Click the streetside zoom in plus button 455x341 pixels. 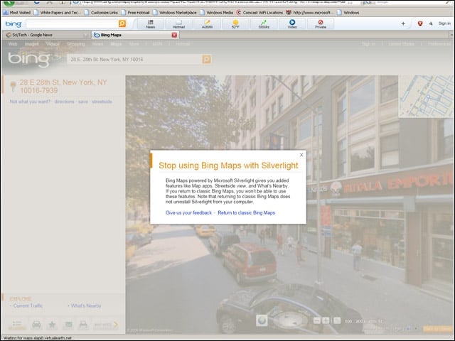click(326, 320)
